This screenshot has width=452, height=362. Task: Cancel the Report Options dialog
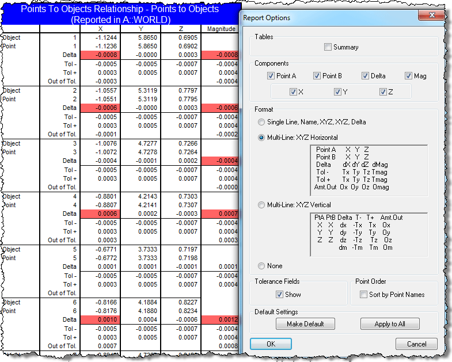[416, 344]
